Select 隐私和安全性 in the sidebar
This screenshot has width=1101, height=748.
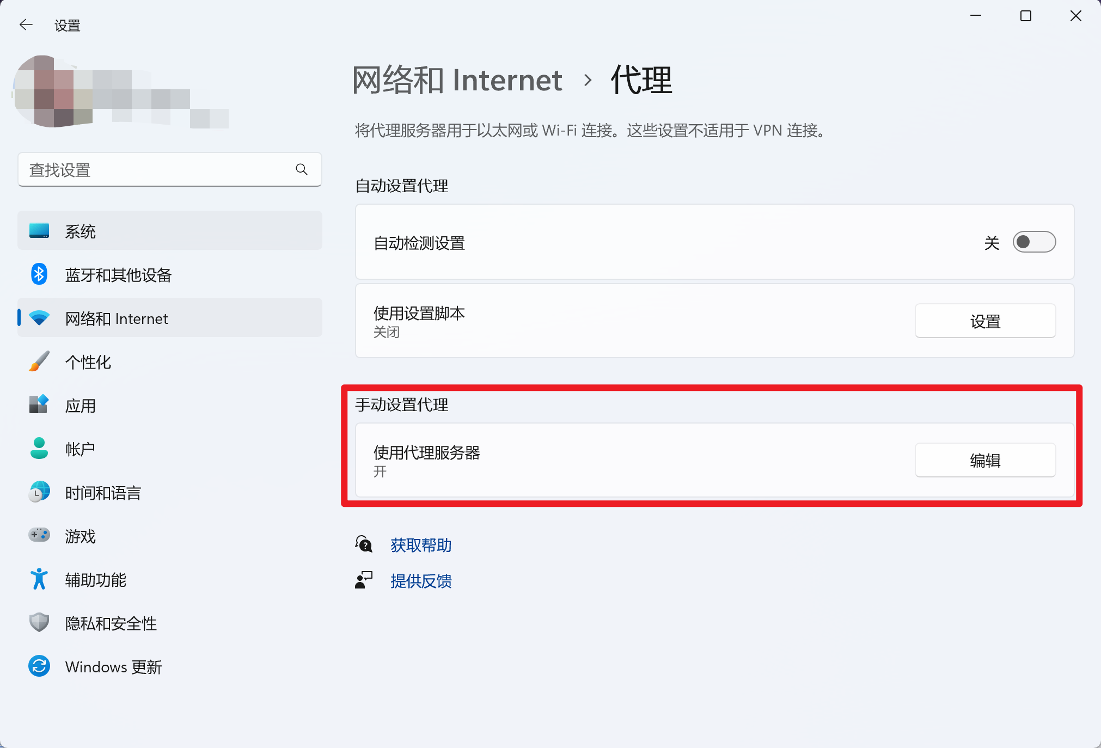[x=170, y=623]
